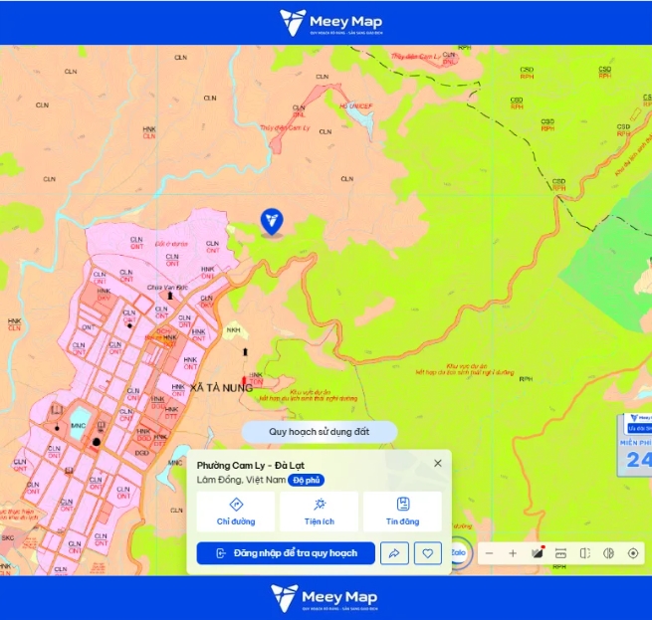Image resolution: width=652 pixels, height=620 pixels.
Task: Click Đăng nhập để tra quy hoạch button
Action: point(286,553)
